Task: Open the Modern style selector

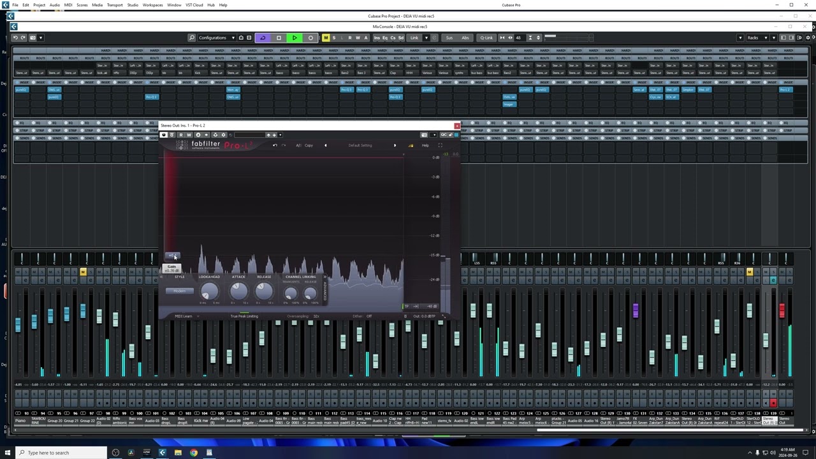Action: pos(179,291)
